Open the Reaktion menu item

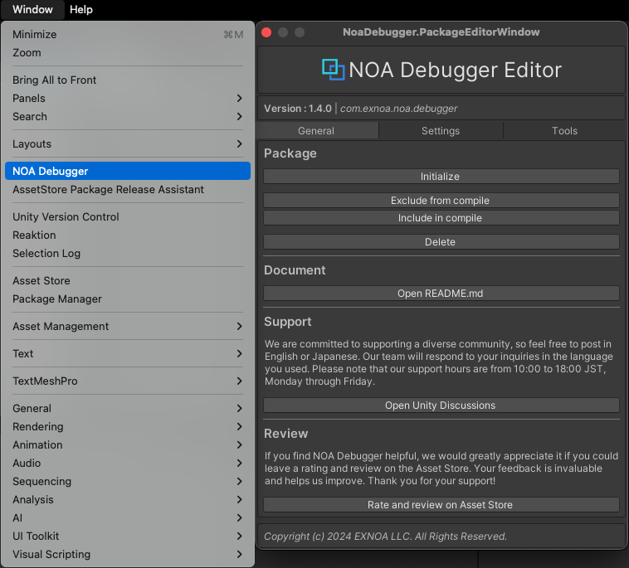pos(128,235)
